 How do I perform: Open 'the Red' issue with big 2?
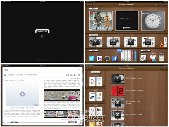(118, 91)
